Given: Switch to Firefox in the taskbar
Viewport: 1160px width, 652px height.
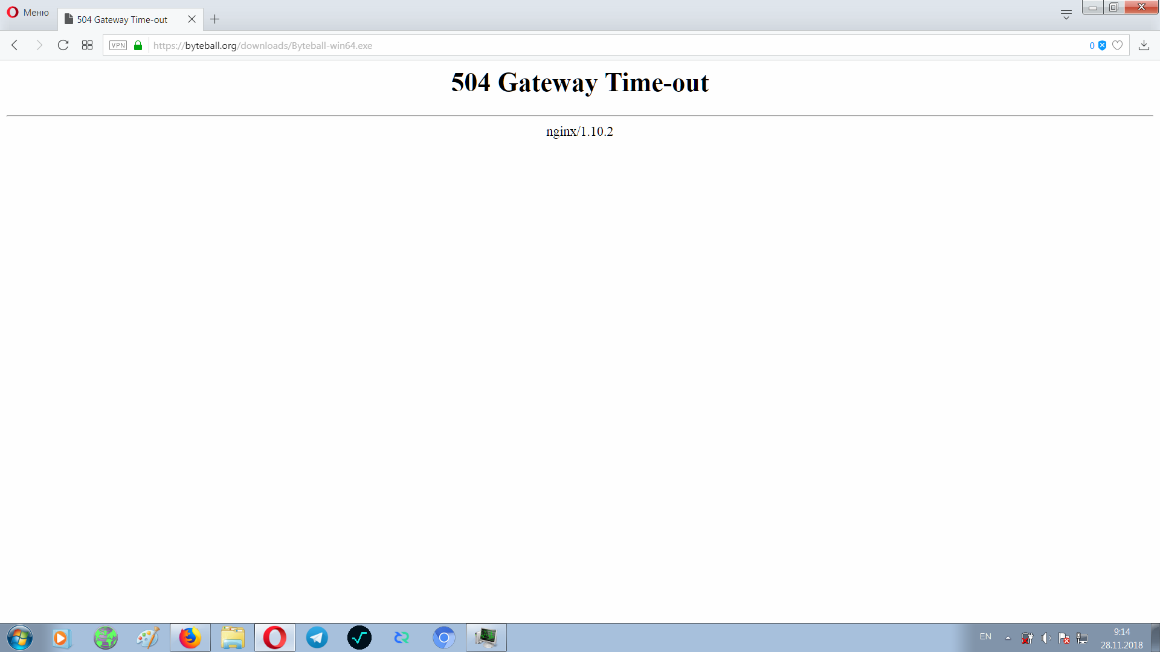Looking at the screenshot, I should click(190, 638).
